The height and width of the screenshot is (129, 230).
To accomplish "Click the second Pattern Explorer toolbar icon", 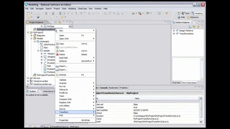I will [194, 27].
